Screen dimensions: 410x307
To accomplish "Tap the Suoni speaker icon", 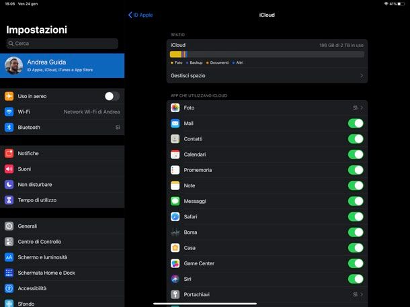I will tap(9, 169).
